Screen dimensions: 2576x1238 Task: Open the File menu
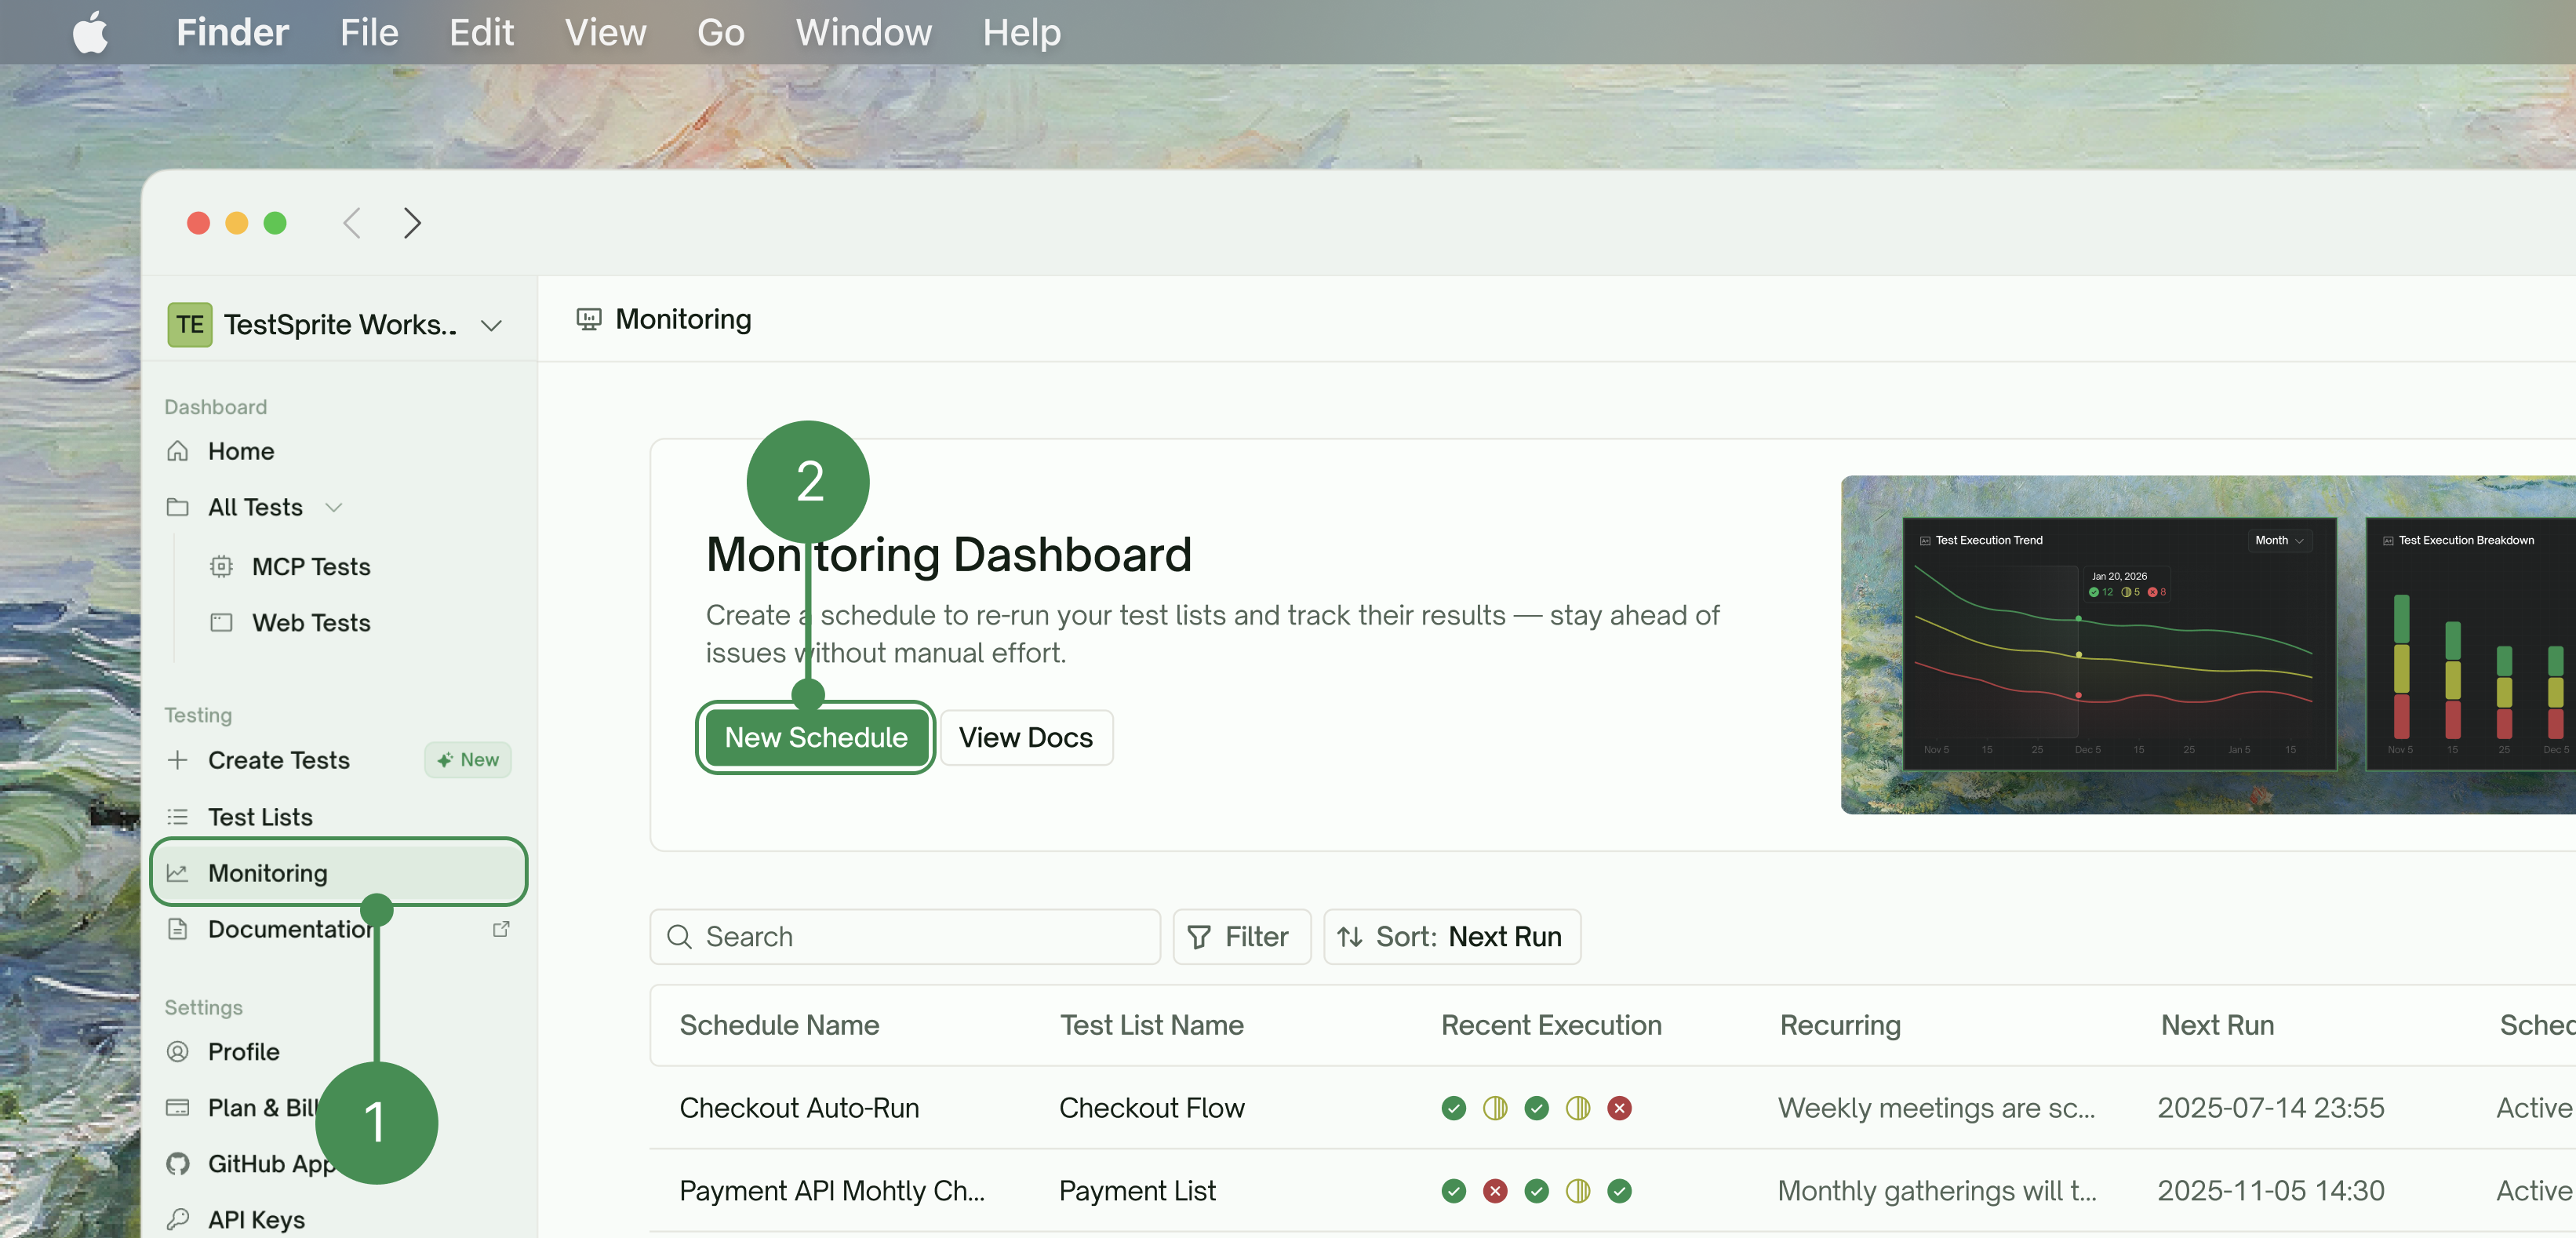pos(369,32)
